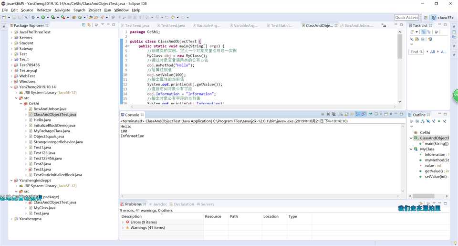The width and height of the screenshot is (458, 246).
Task: Open the Refactor menu
Action: [x=44, y=10]
